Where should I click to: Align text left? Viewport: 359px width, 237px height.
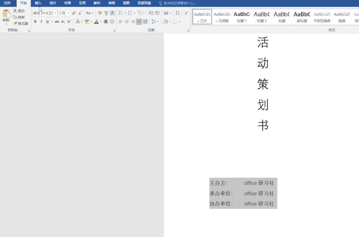[x=121, y=22]
